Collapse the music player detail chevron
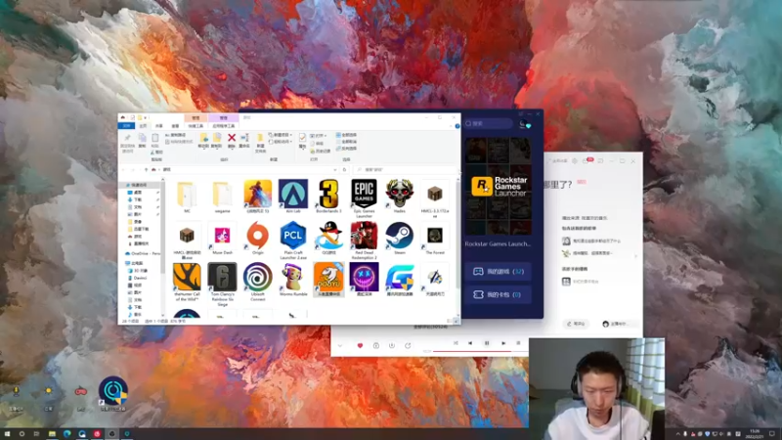The image size is (782, 440). pos(340,345)
